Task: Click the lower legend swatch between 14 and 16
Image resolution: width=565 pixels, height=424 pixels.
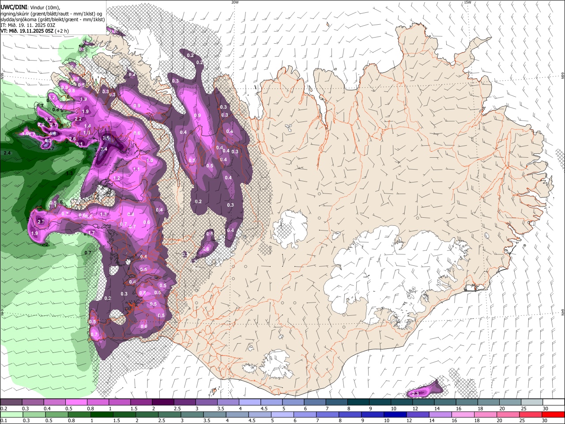Action: (x=440, y=414)
